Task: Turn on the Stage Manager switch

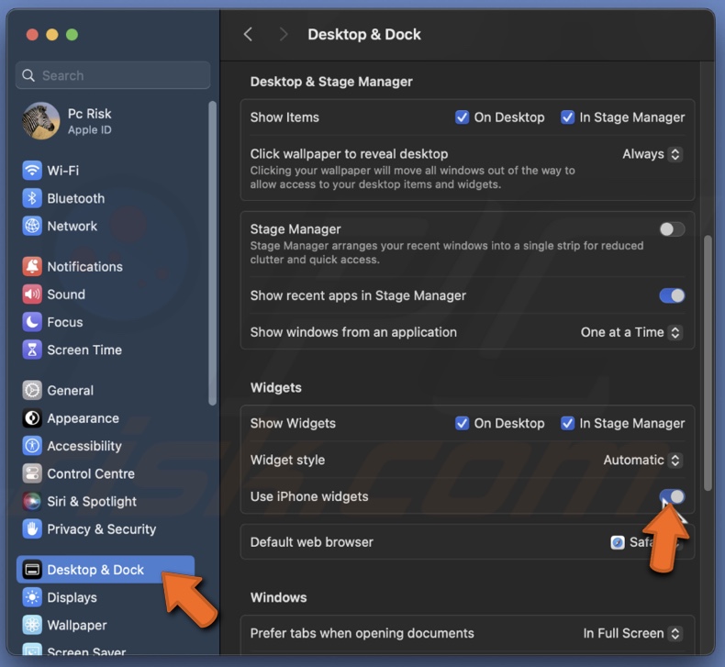Action: (672, 229)
